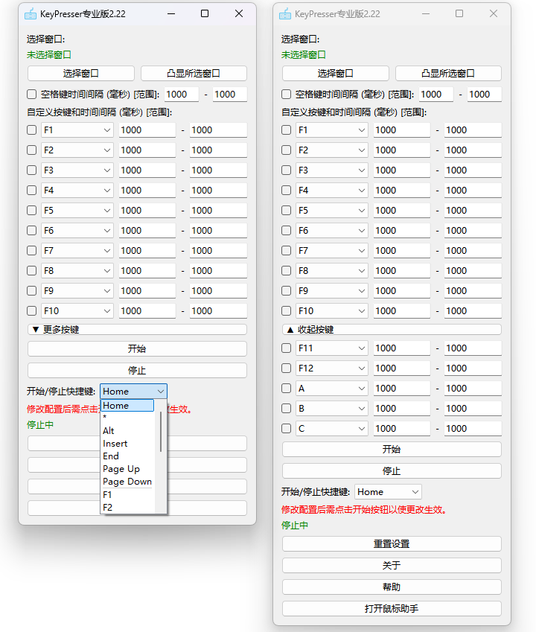Choose Insert in the hotkey list
Screen dimensions: 536x632
click(x=127, y=444)
